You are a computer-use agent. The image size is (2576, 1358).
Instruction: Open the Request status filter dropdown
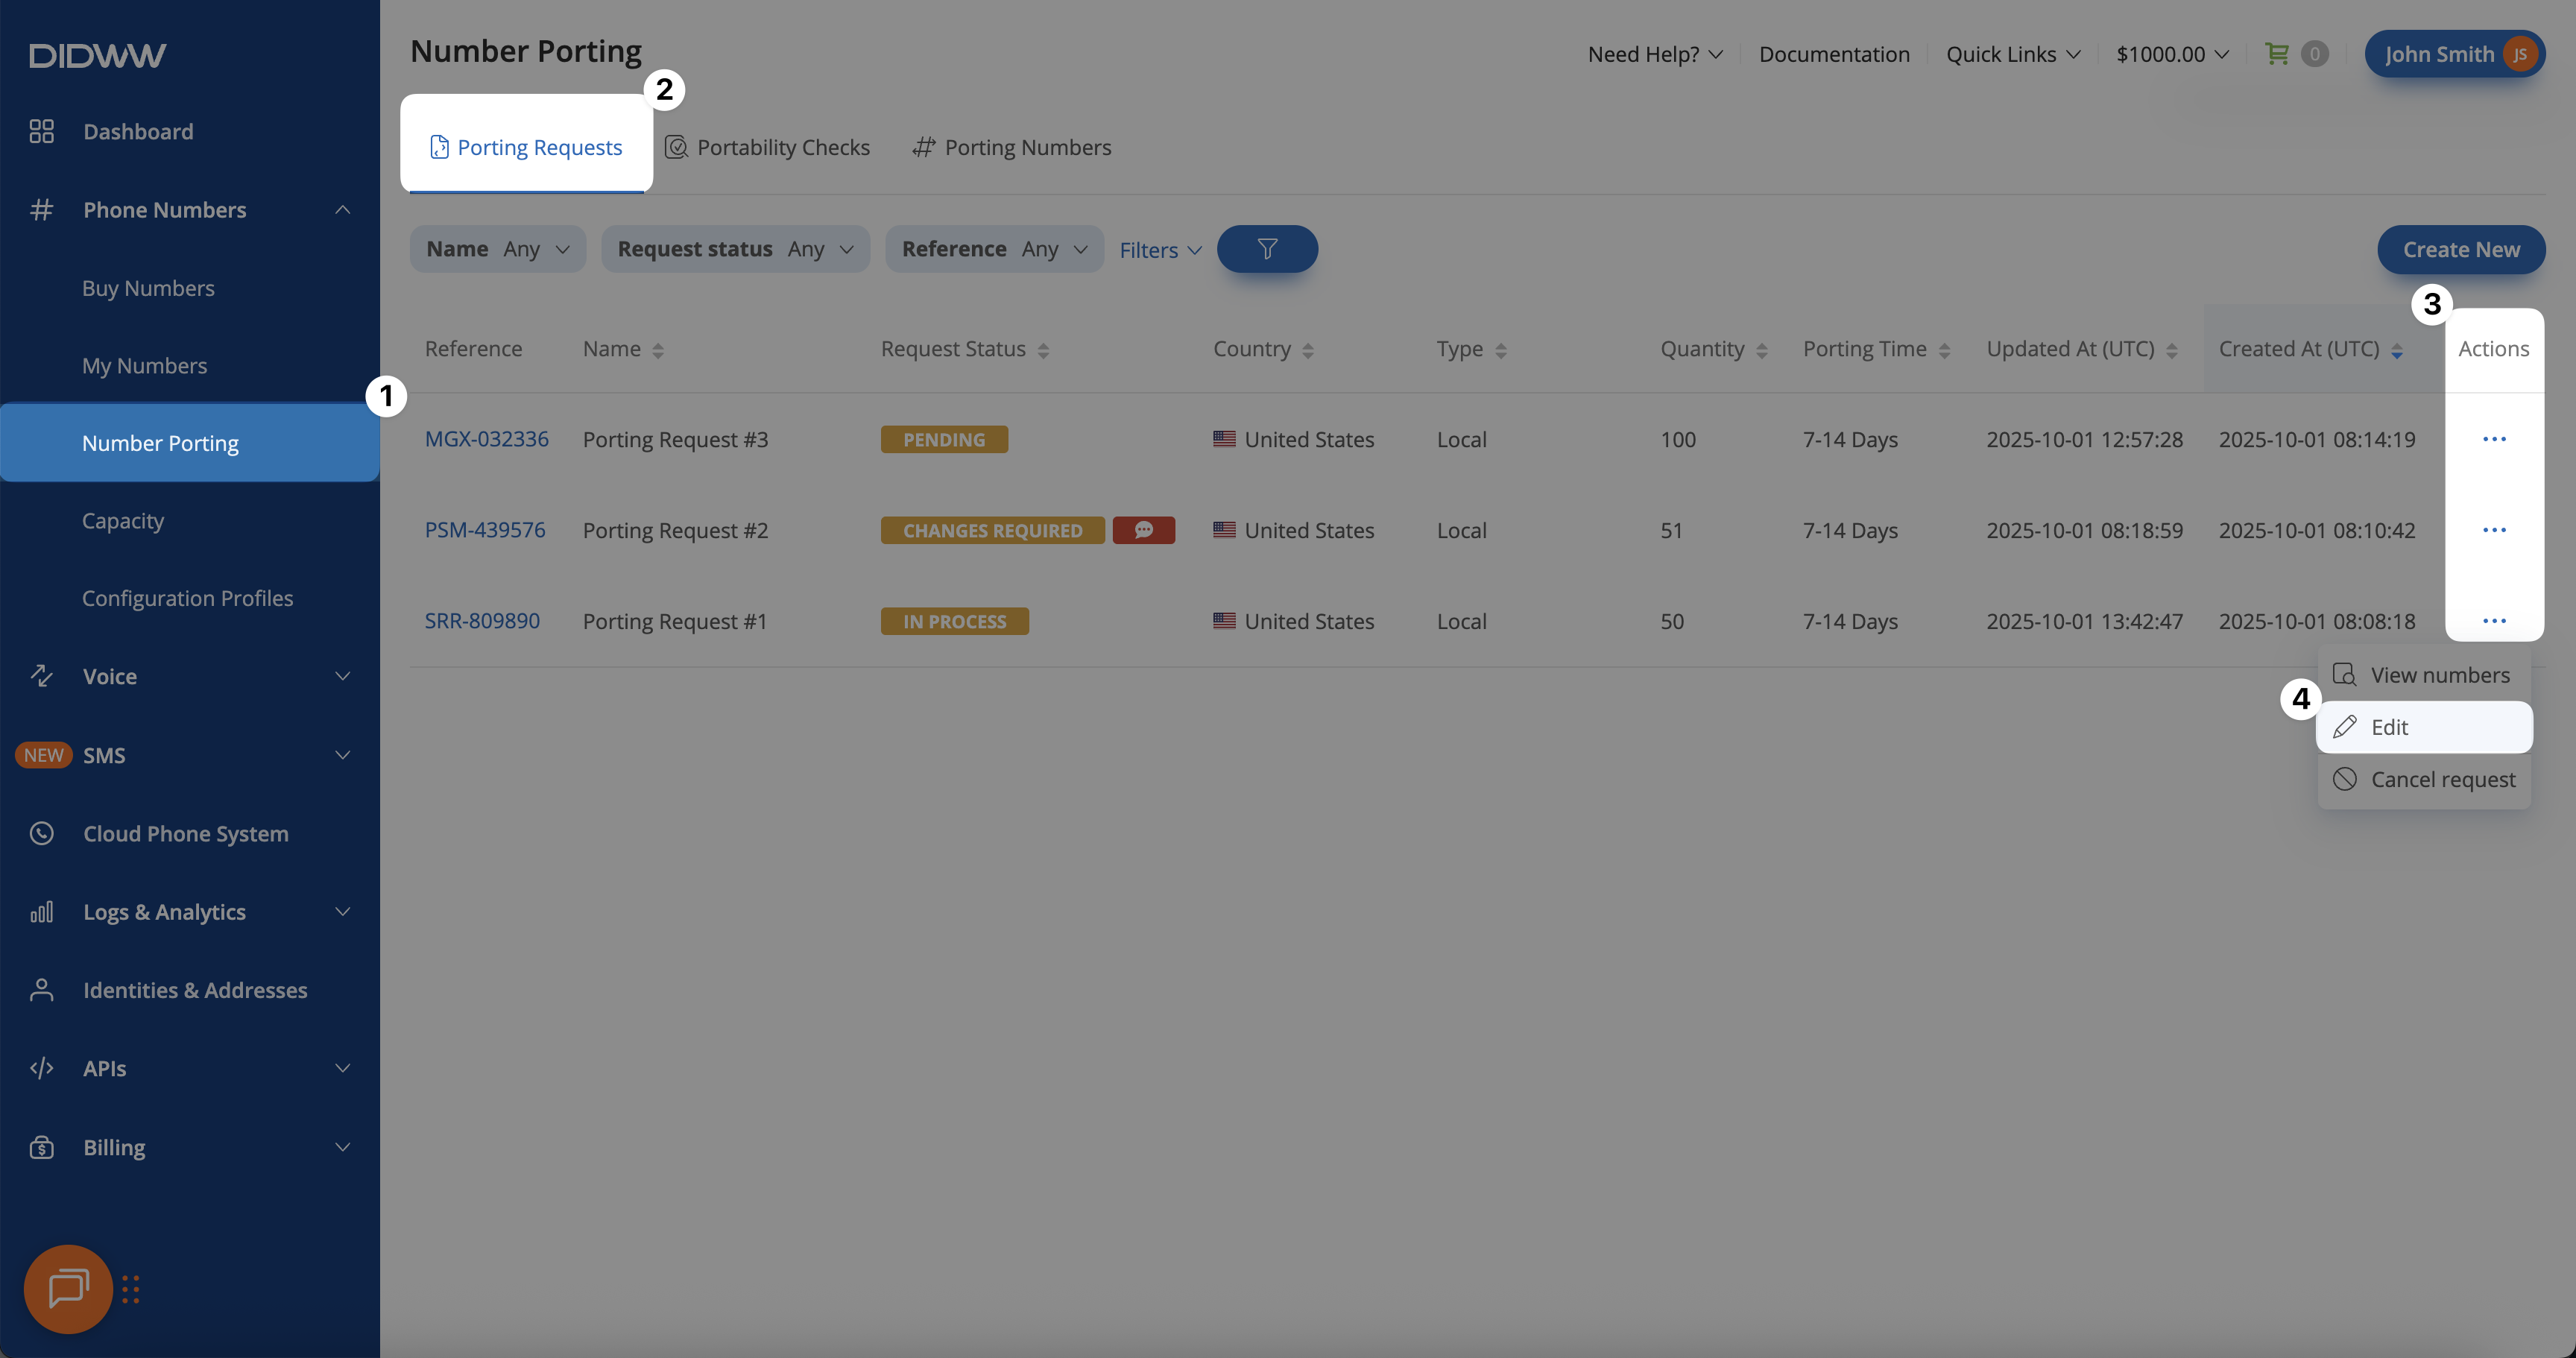coord(735,249)
